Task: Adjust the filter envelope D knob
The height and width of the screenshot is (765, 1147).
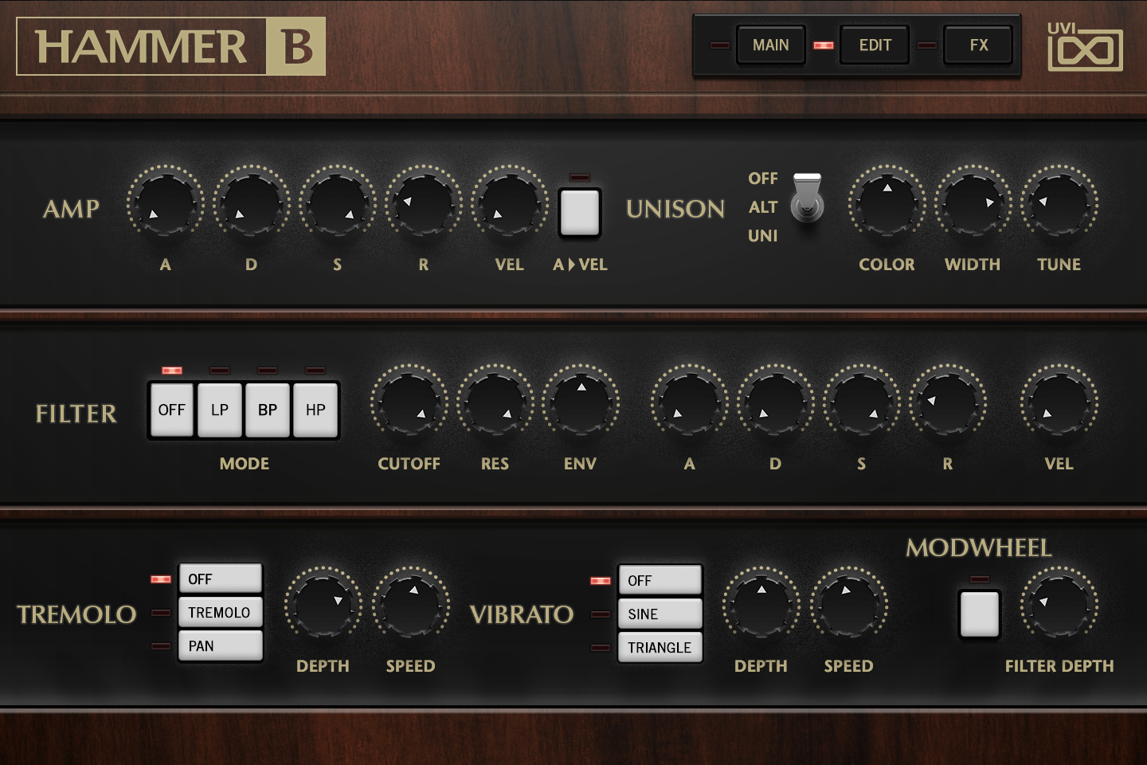Action: (x=775, y=403)
